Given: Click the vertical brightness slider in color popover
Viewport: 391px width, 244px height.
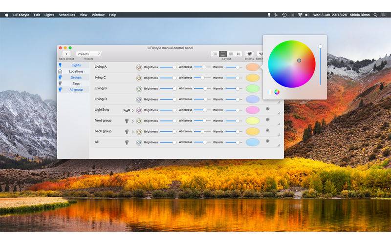Looking at the screenshot, I should (x=320, y=65).
